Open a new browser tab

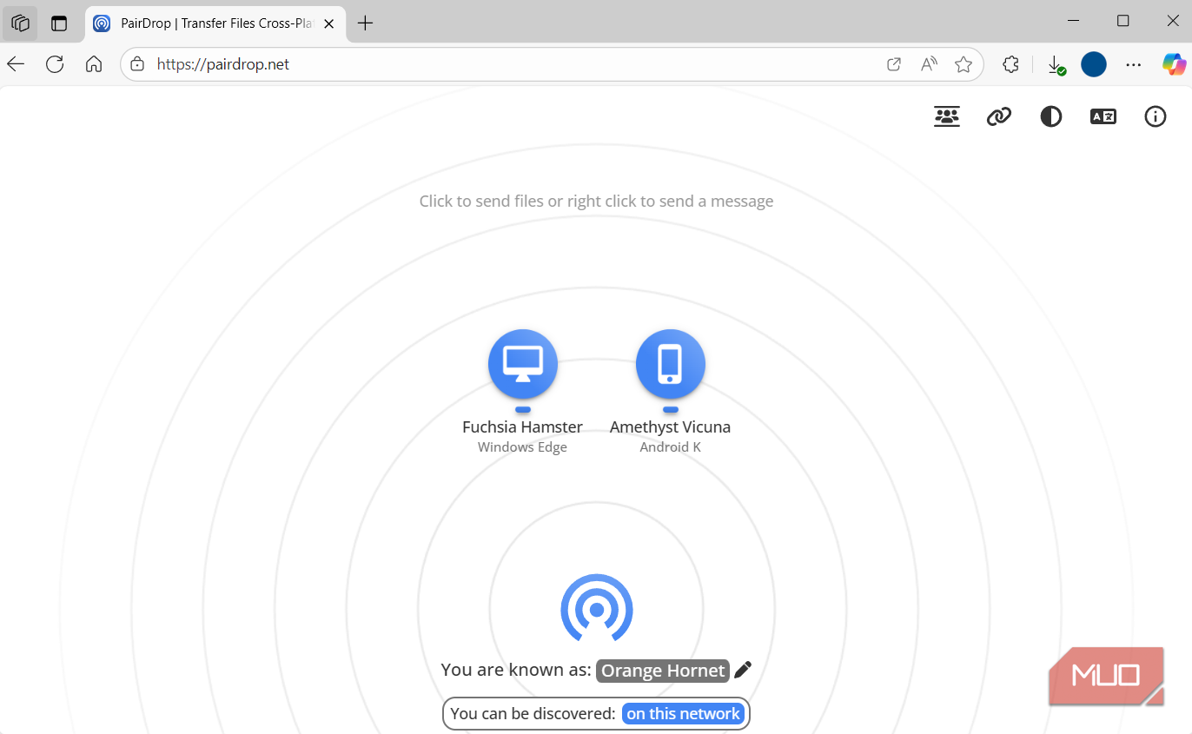point(366,23)
